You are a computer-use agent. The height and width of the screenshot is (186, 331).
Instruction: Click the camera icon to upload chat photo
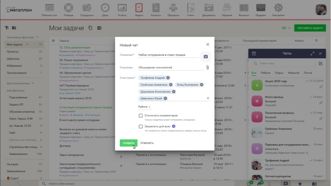pos(205,57)
